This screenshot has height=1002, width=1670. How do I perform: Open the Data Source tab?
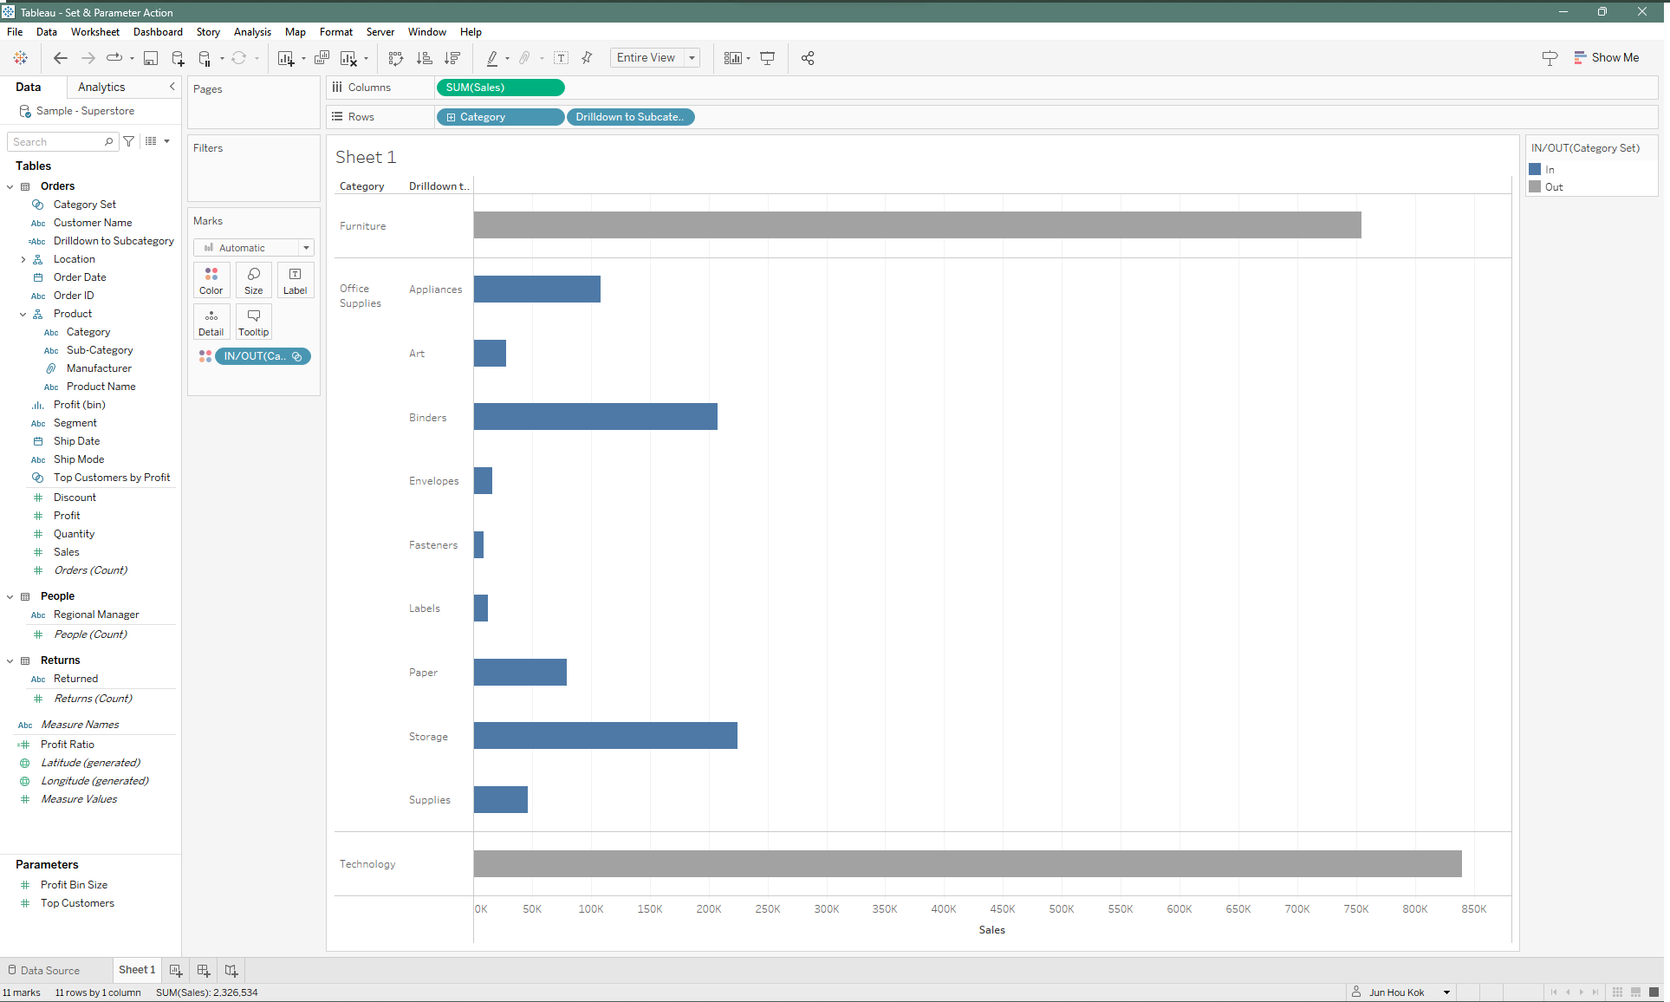[43, 970]
